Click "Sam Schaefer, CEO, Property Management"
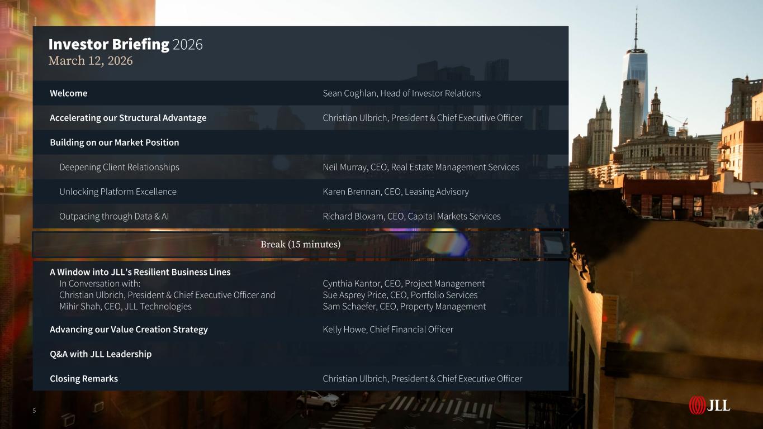The height and width of the screenshot is (429, 763). pos(405,307)
